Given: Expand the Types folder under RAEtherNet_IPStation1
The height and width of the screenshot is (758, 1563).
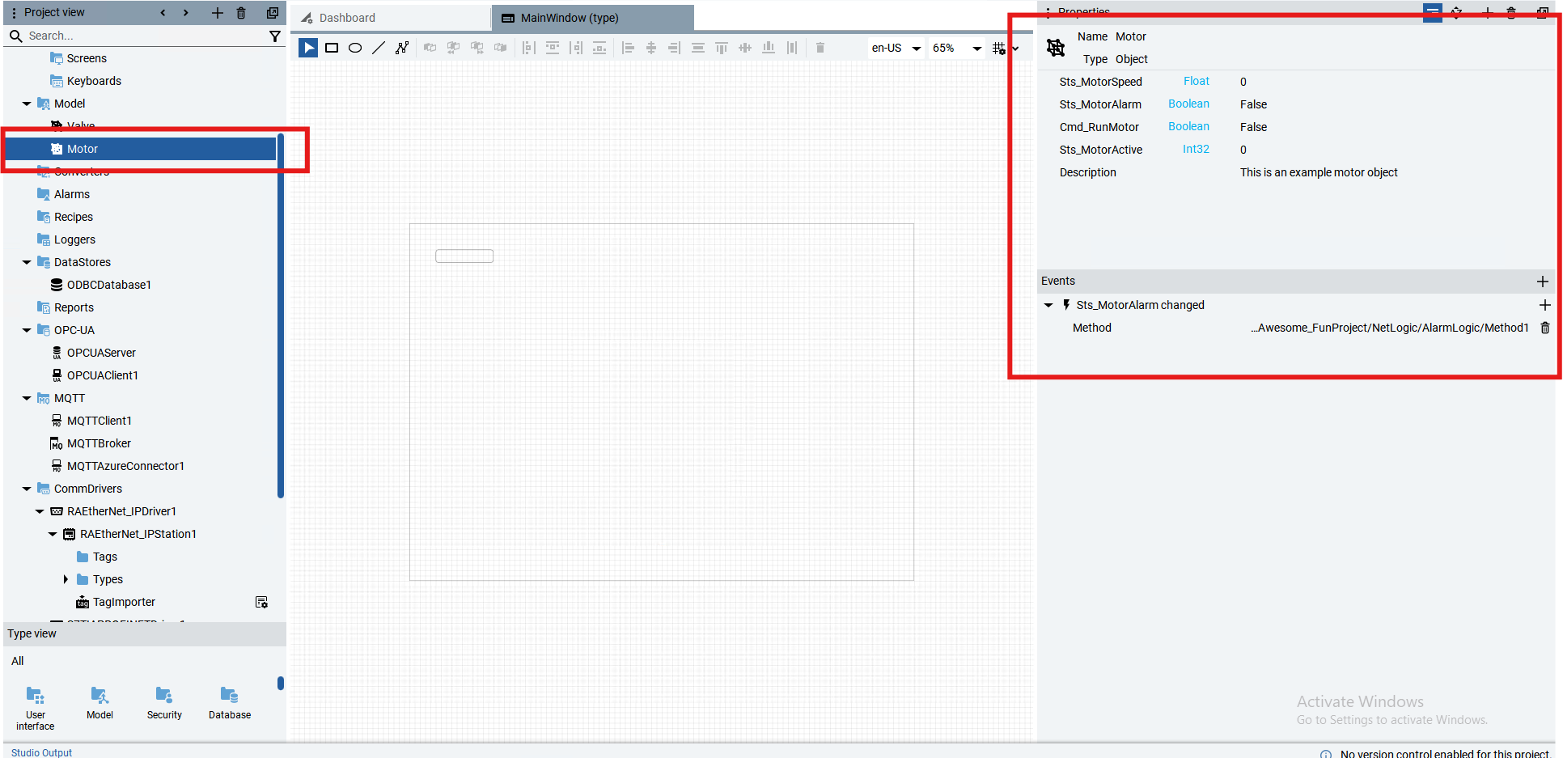Looking at the screenshot, I should [66, 579].
